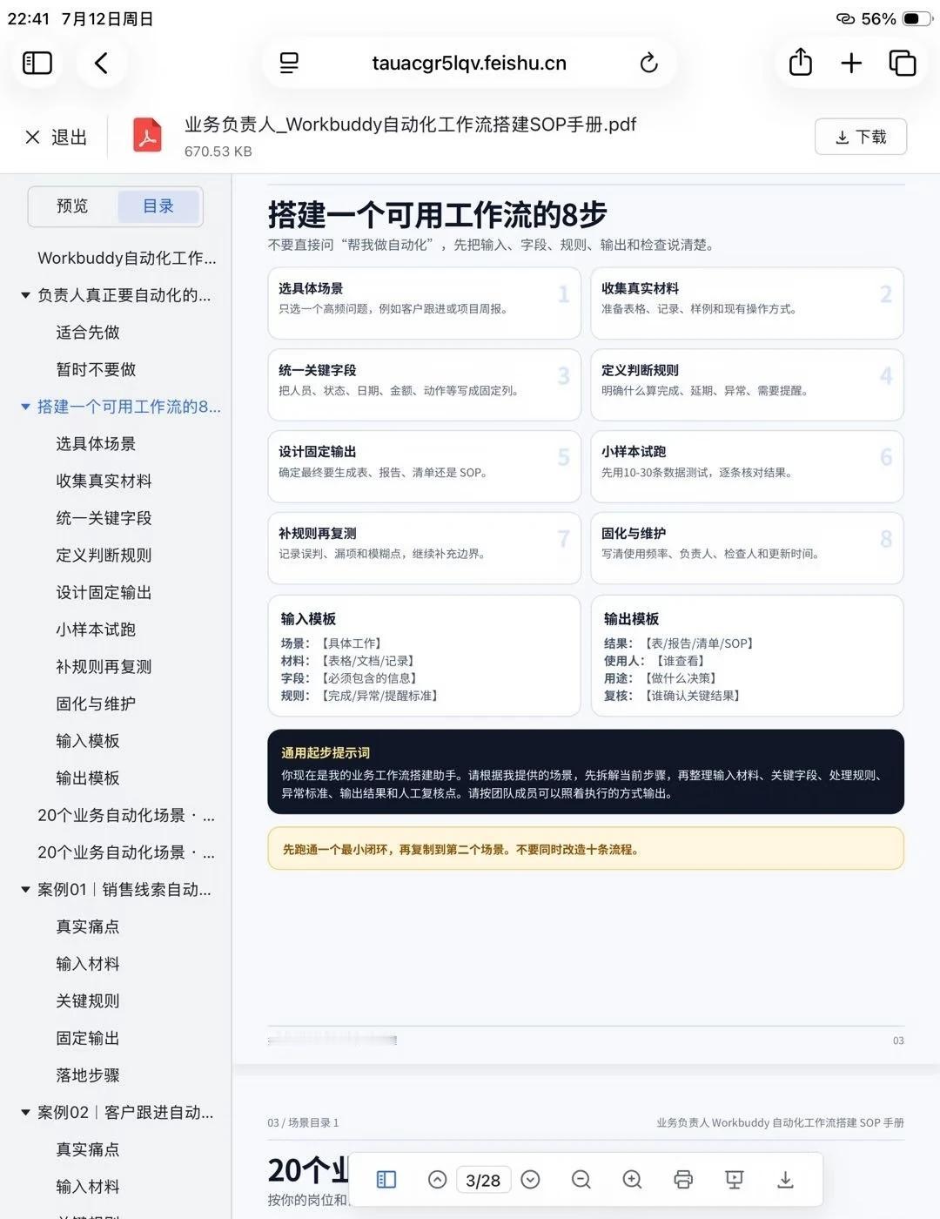Download file from bottom toolbar icon
Image resolution: width=940 pixels, height=1219 pixels.
click(x=785, y=1179)
